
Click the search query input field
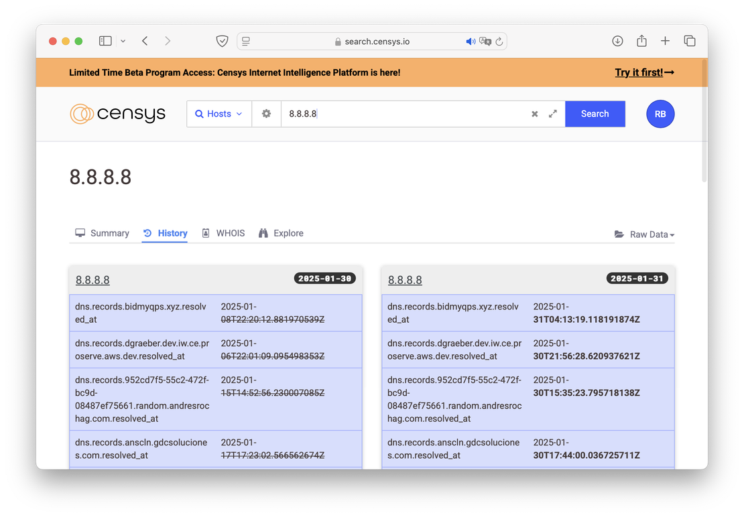click(402, 114)
